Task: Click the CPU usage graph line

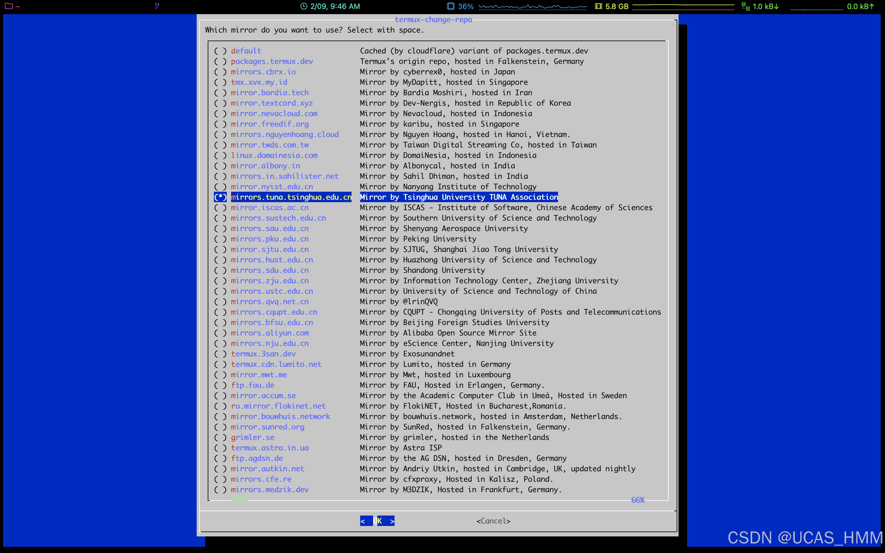Action: pyautogui.click(x=533, y=6)
